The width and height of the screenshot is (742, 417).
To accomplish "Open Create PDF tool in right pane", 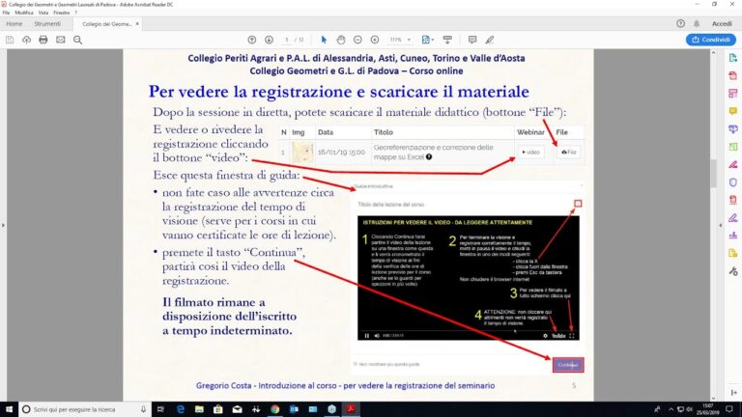I will [733, 75].
